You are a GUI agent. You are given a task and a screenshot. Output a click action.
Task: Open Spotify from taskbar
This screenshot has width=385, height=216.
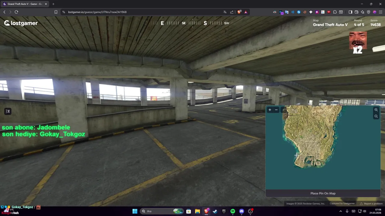point(233,211)
